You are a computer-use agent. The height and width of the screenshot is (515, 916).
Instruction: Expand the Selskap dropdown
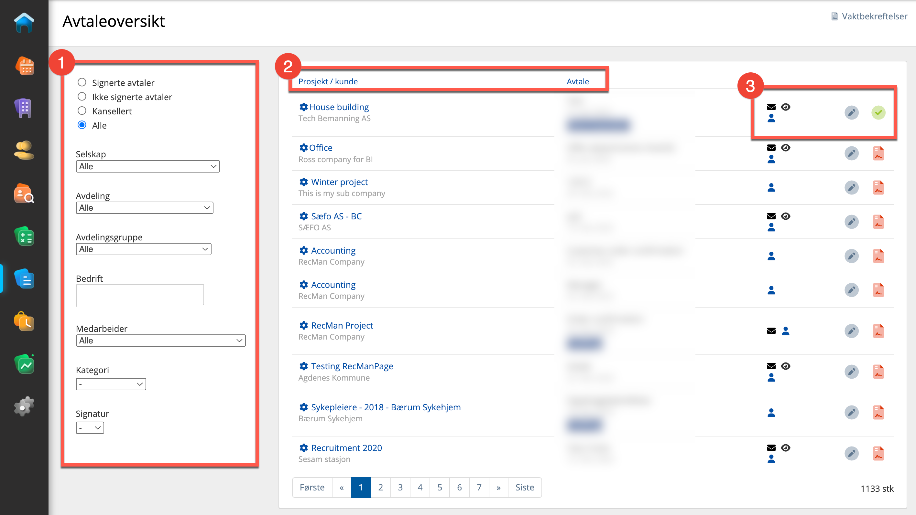[x=147, y=166]
